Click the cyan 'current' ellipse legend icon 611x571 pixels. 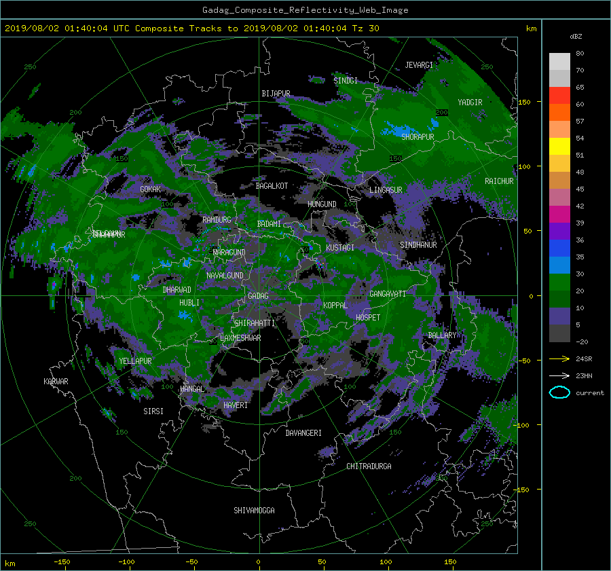[x=559, y=392]
